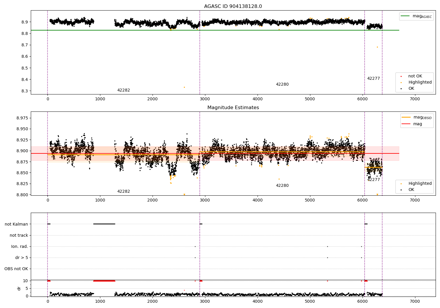Click x-axis tick 1000 in middle plot
The height and width of the screenshot is (308, 440).
[x=100, y=200]
